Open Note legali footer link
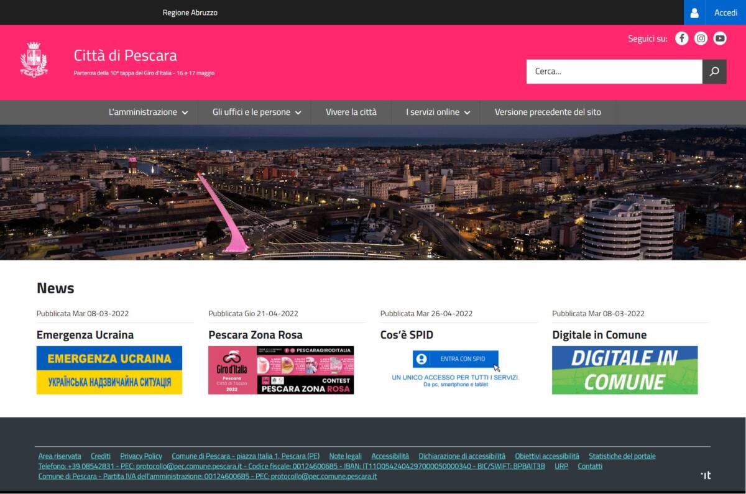Viewport: 746px width, 494px height. (x=345, y=456)
